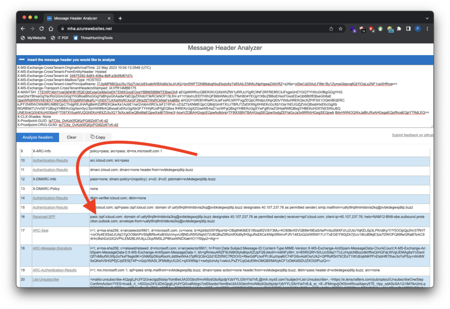450x309 pixels.
Task: Open the MyWebsite bookmark
Action: pyautogui.click(x=33, y=38)
